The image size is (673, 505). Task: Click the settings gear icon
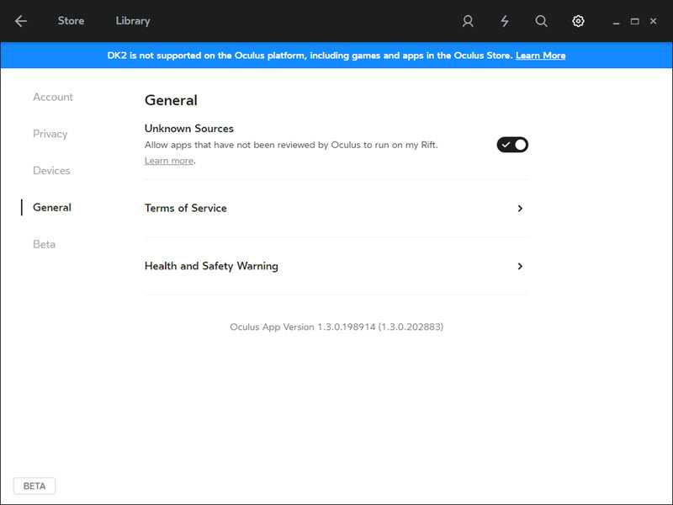click(578, 21)
